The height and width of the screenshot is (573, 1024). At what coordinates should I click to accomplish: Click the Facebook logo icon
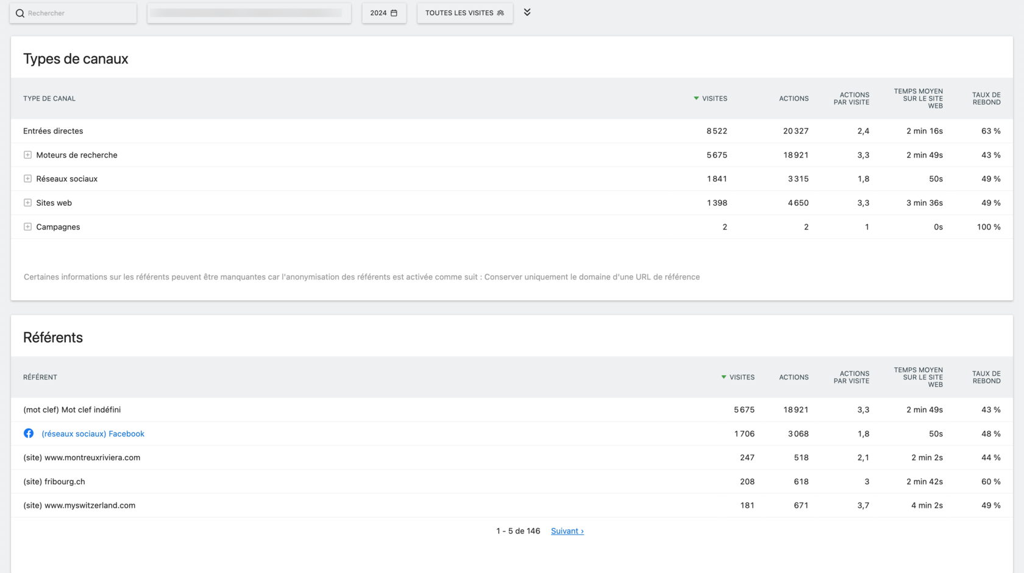[x=29, y=434]
